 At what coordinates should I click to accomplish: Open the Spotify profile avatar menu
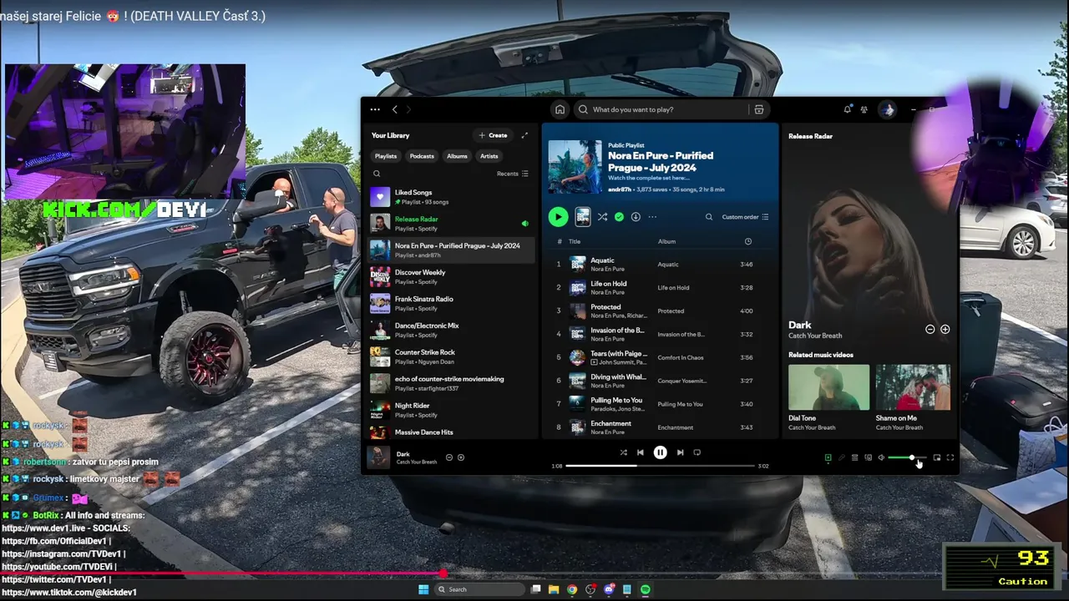(887, 109)
